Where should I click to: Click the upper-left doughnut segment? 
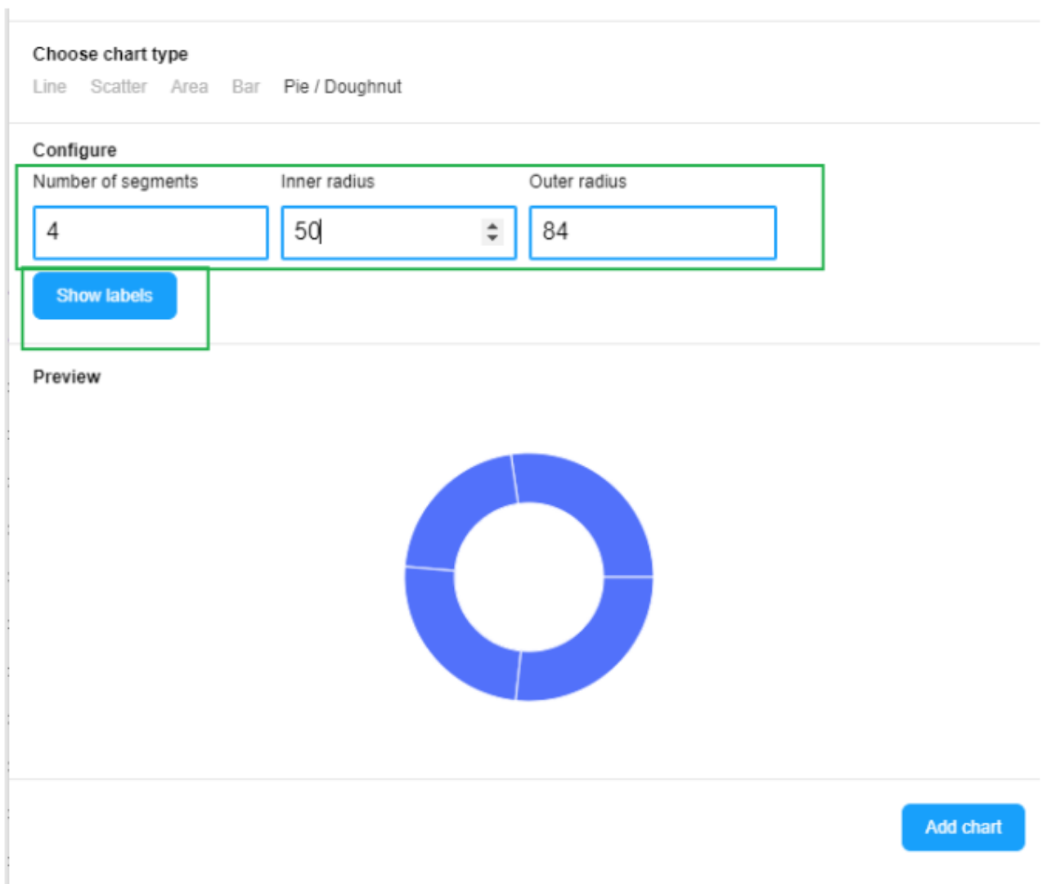(x=462, y=511)
